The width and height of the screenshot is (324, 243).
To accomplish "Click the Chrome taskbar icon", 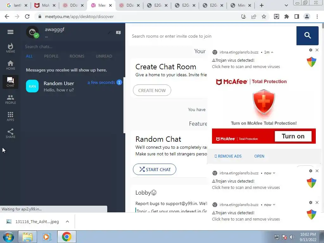I will [66, 237].
